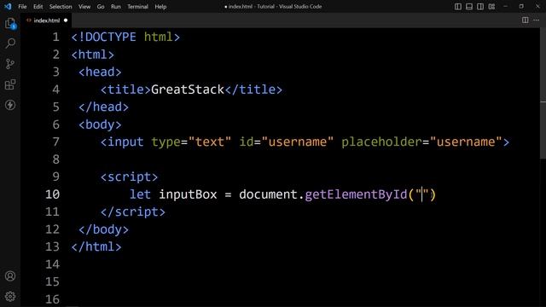Click the unsaved dot on index.html tab

pyautogui.click(x=66, y=20)
